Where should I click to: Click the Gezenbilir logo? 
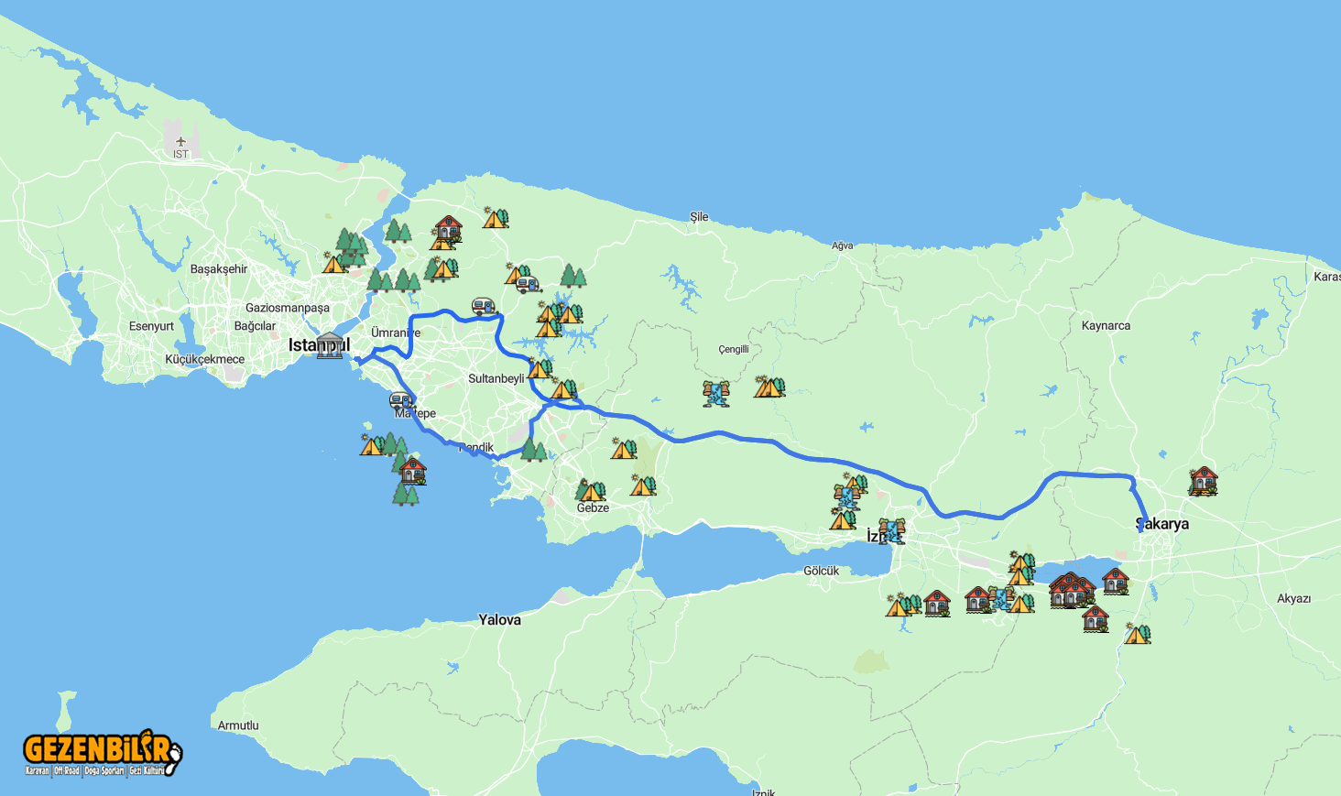pos(102,753)
